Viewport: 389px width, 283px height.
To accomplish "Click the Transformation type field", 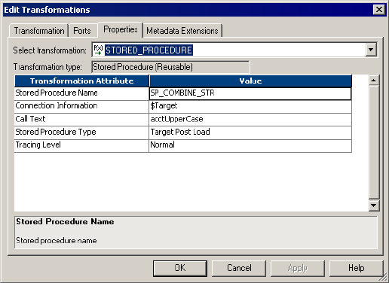I will [x=170, y=67].
